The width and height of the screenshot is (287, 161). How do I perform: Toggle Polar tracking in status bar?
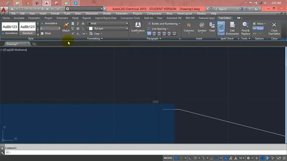click(195, 158)
